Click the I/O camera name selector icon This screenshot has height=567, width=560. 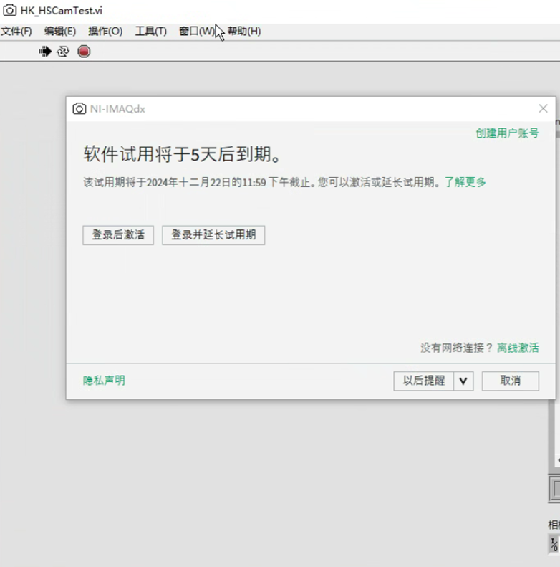click(554, 543)
